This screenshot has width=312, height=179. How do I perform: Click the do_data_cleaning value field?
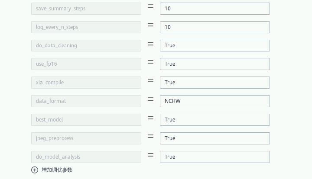tap(214, 45)
